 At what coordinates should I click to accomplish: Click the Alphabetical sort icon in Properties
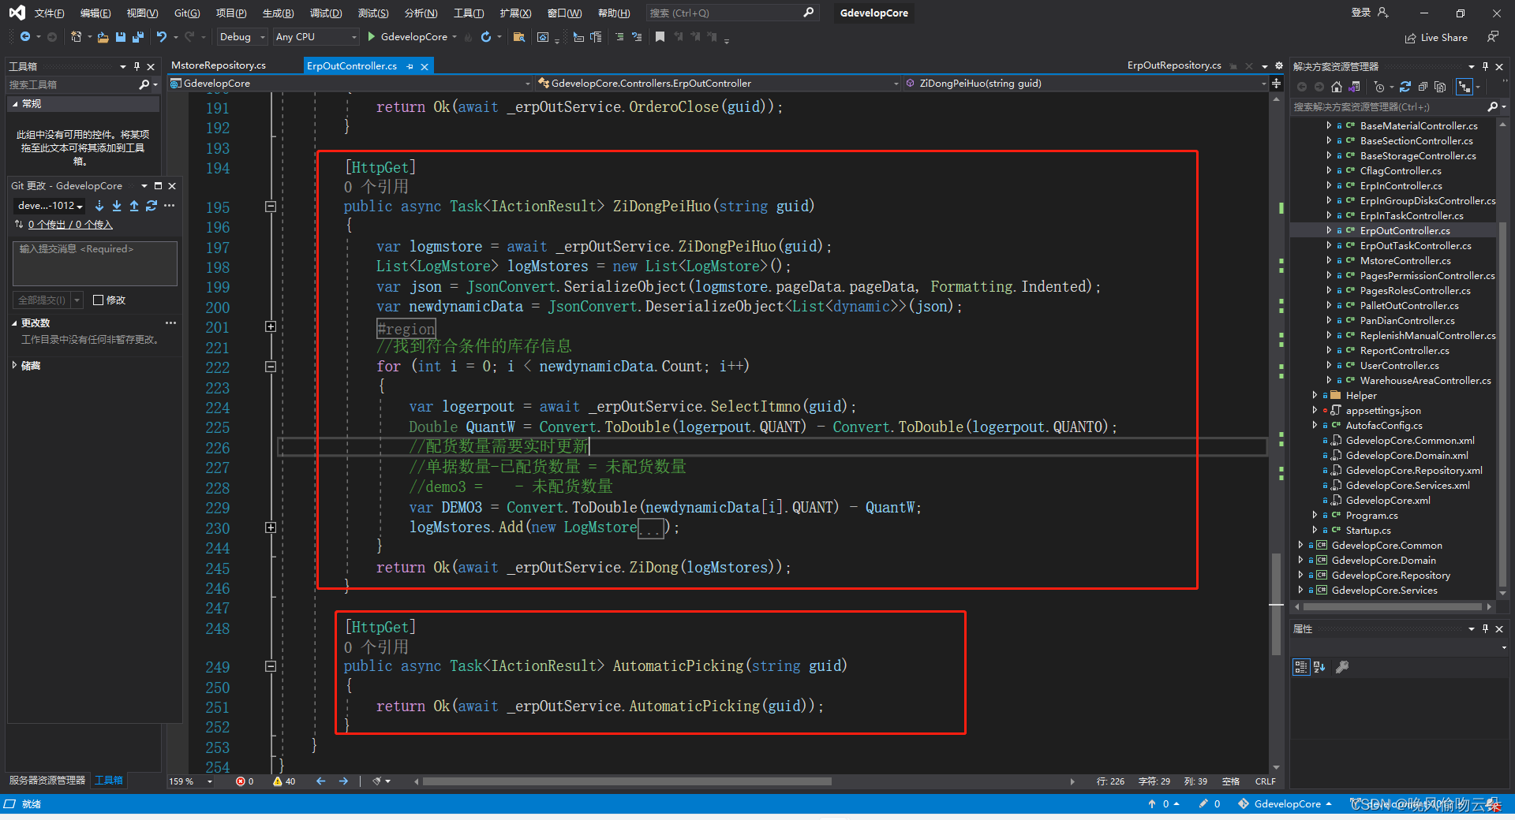tap(1319, 667)
